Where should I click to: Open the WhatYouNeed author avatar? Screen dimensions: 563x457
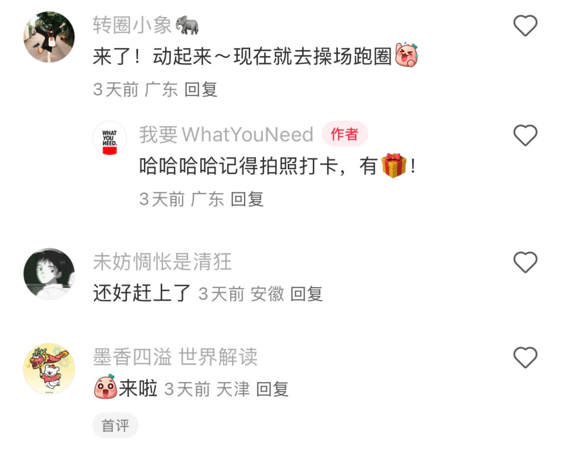click(109, 138)
